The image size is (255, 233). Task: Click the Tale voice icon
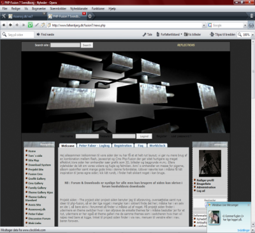147,34
